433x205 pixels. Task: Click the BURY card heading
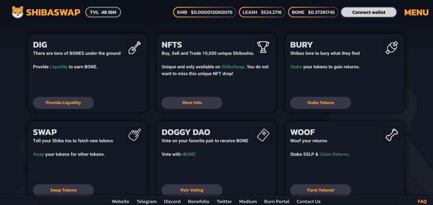click(301, 45)
